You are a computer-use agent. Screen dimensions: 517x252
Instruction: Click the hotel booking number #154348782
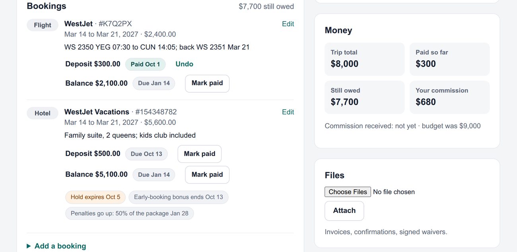156,112
